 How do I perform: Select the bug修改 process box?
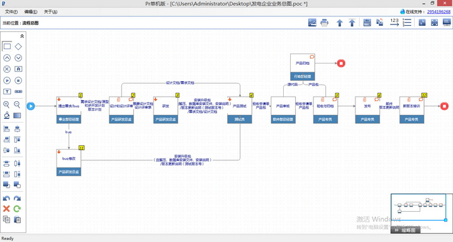coord(69,162)
